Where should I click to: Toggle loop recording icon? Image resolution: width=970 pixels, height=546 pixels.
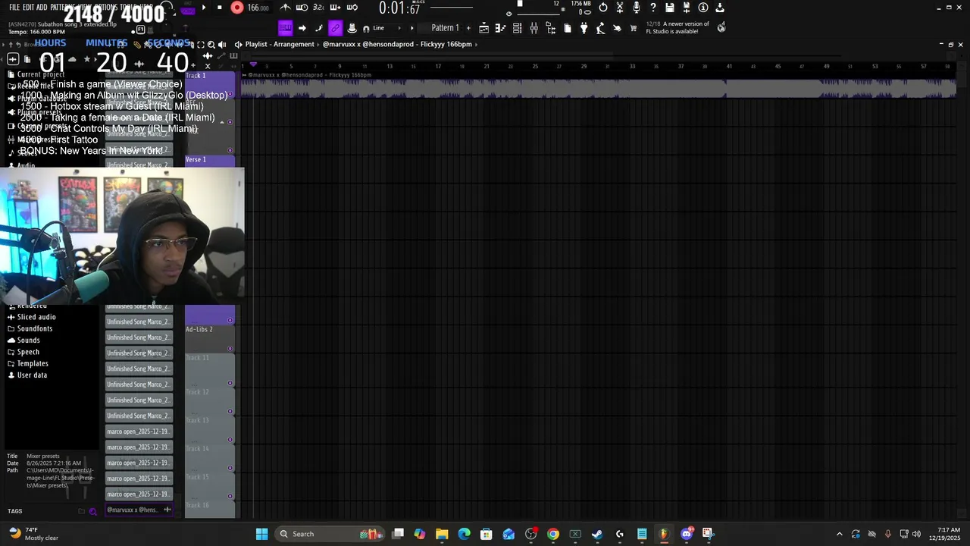coord(352,8)
